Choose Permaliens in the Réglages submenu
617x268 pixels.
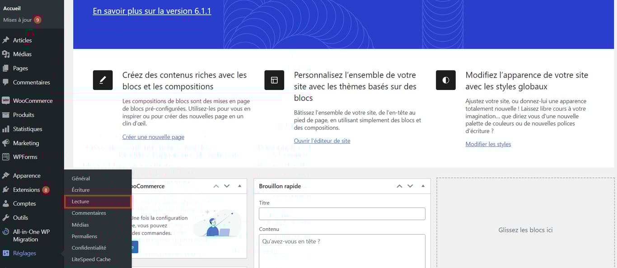pyautogui.click(x=84, y=236)
